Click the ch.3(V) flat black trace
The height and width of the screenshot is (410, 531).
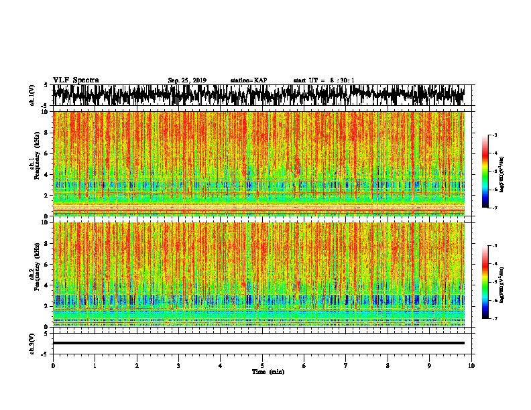click(x=259, y=343)
